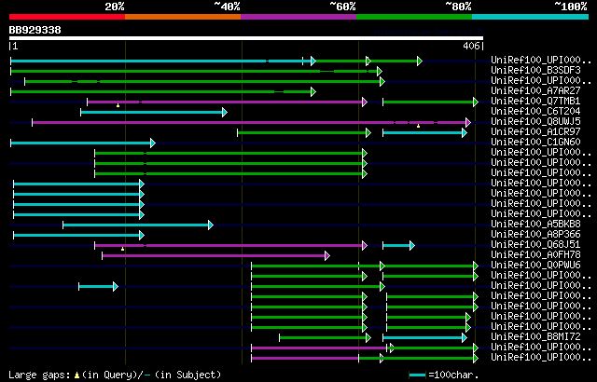
Task: Click the cyan alignment bar of C1GN60
Action: coord(81,143)
